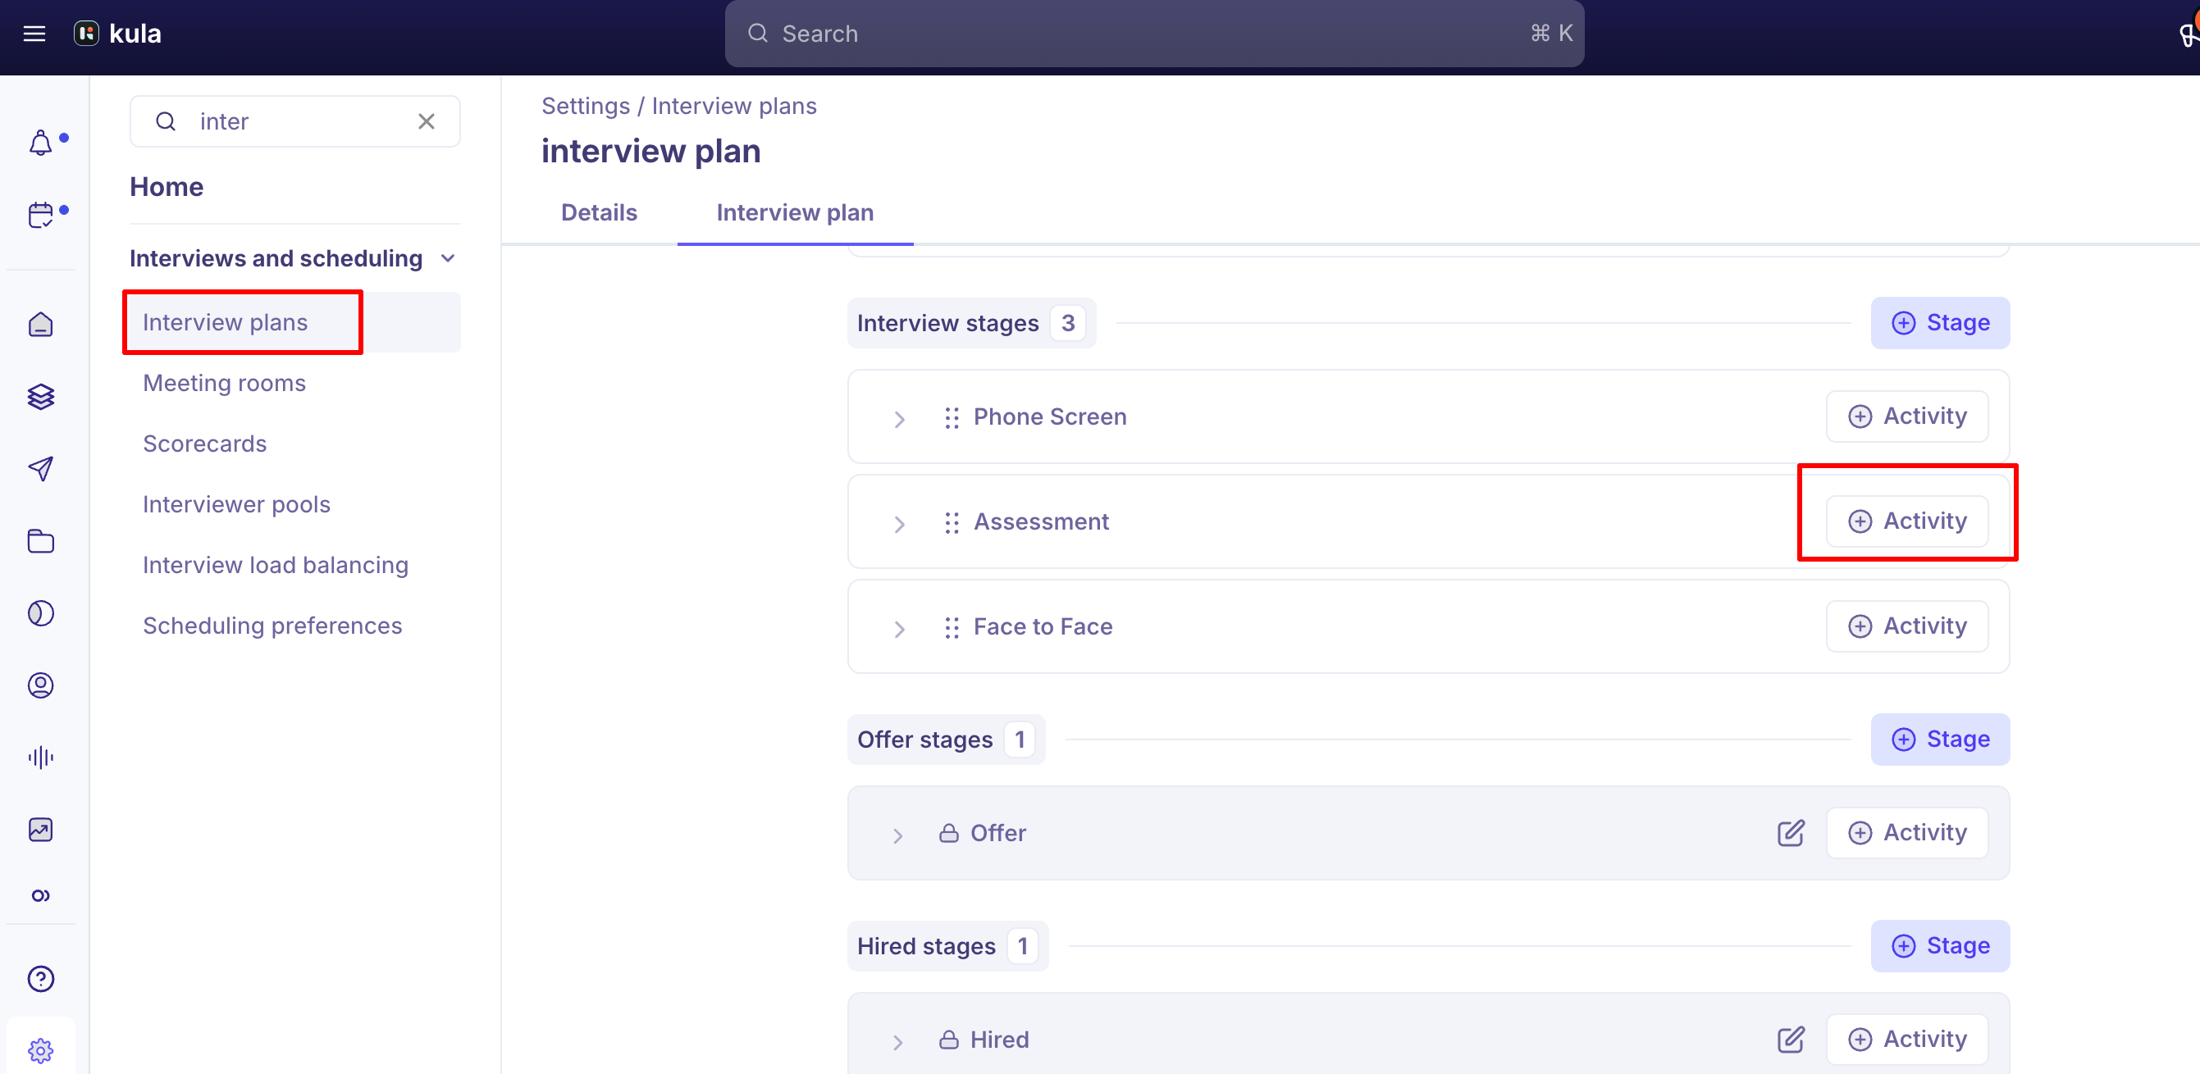Clear the settings search with X
Viewport: 2200px width, 1074px height.
coord(427,121)
